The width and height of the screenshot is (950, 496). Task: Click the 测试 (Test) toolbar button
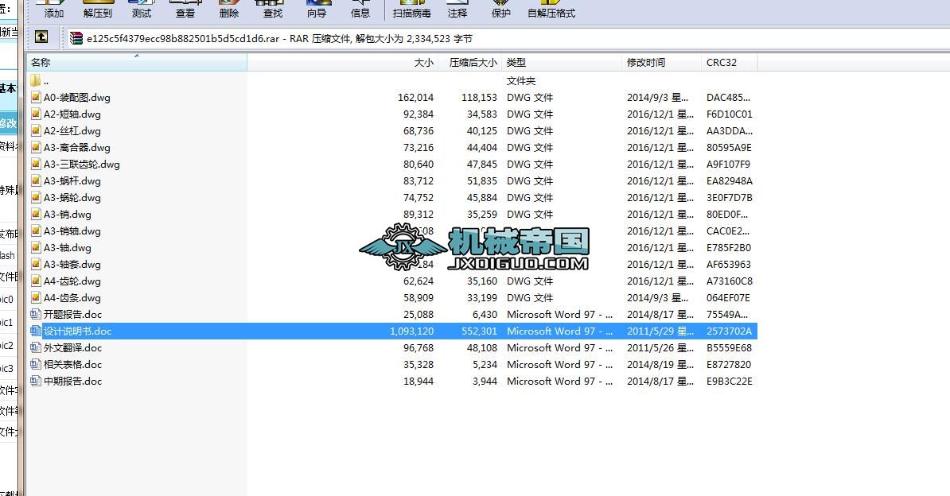tap(141, 9)
